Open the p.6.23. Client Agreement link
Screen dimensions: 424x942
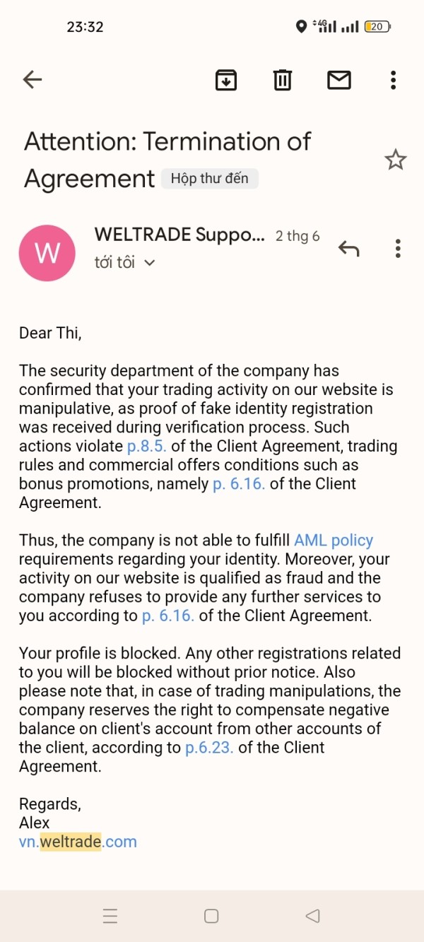209,748
